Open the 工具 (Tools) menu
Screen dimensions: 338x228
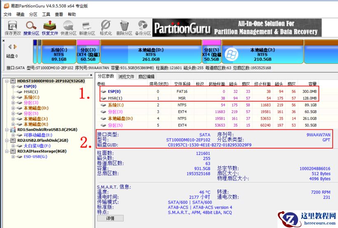click(46, 14)
